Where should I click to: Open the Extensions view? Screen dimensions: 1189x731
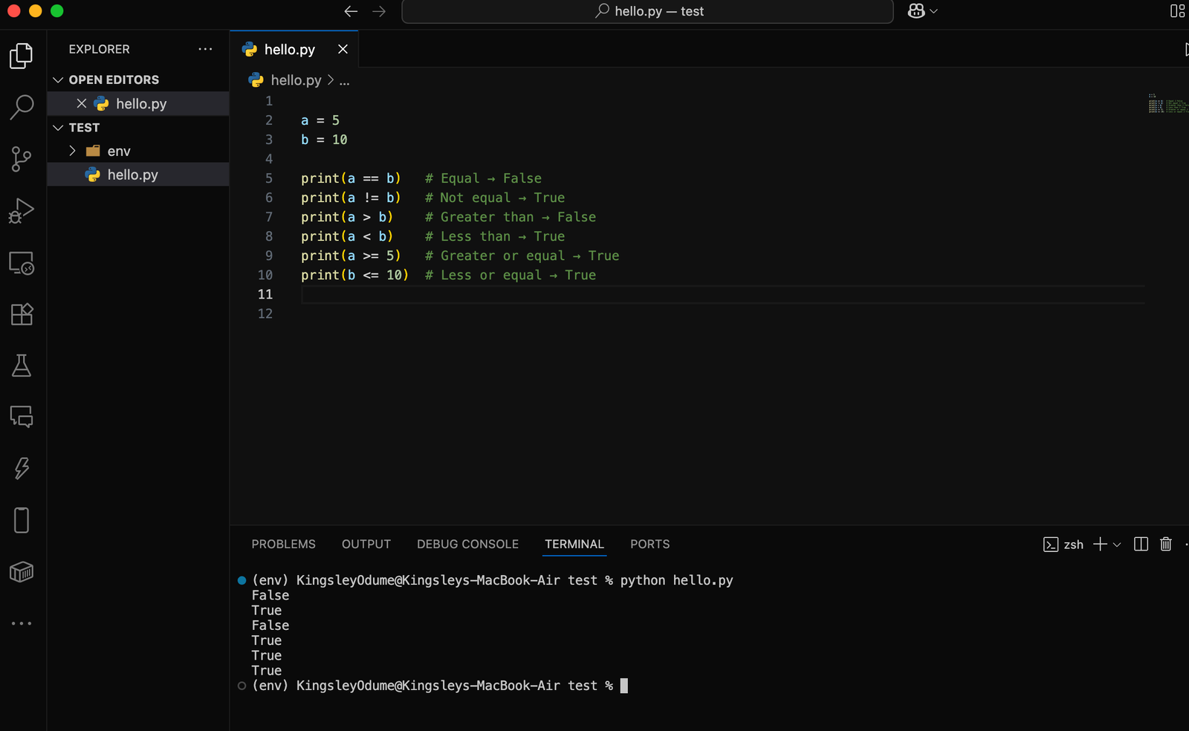(x=22, y=314)
